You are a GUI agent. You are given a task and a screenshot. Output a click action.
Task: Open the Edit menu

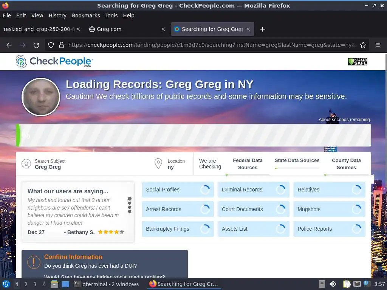click(21, 15)
